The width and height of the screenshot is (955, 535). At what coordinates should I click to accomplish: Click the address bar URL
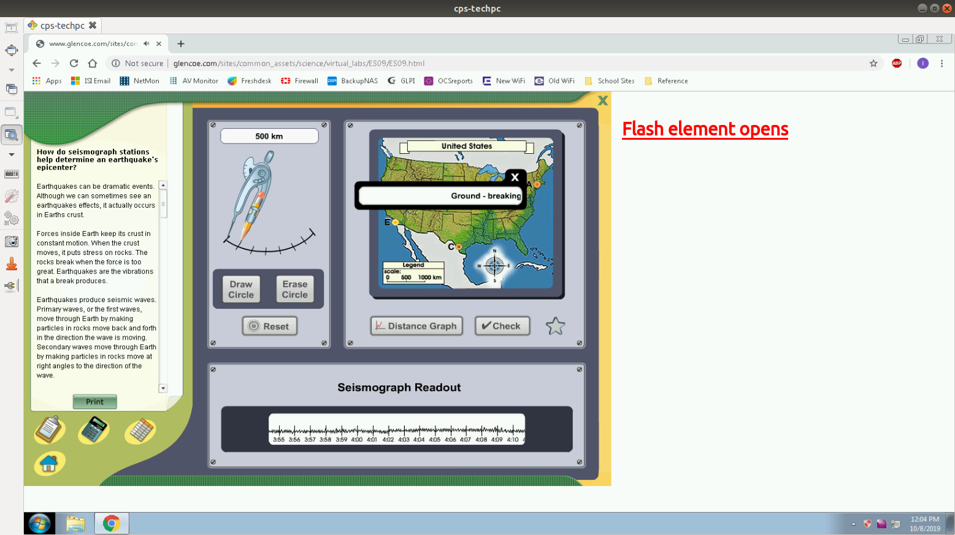tap(299, 63)
